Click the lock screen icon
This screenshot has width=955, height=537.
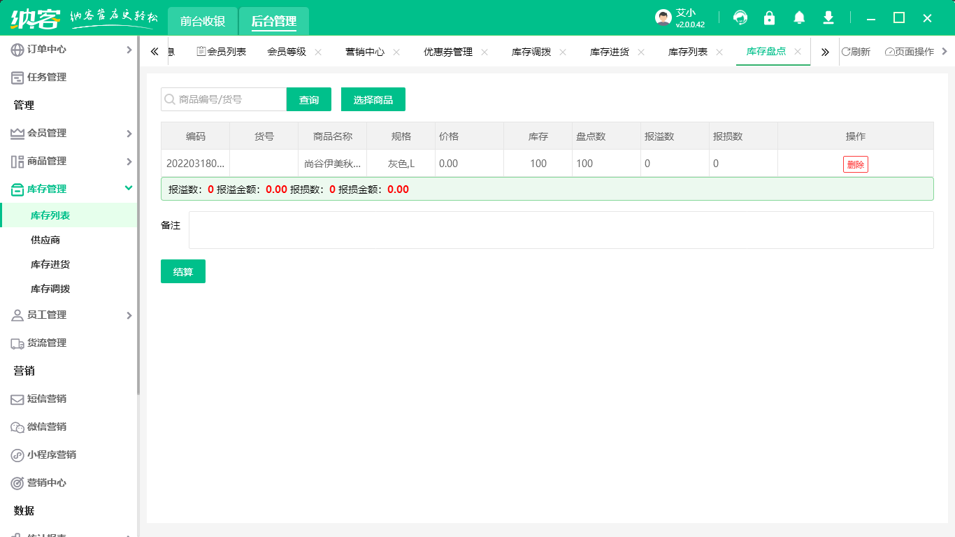[x=770, y=18]
